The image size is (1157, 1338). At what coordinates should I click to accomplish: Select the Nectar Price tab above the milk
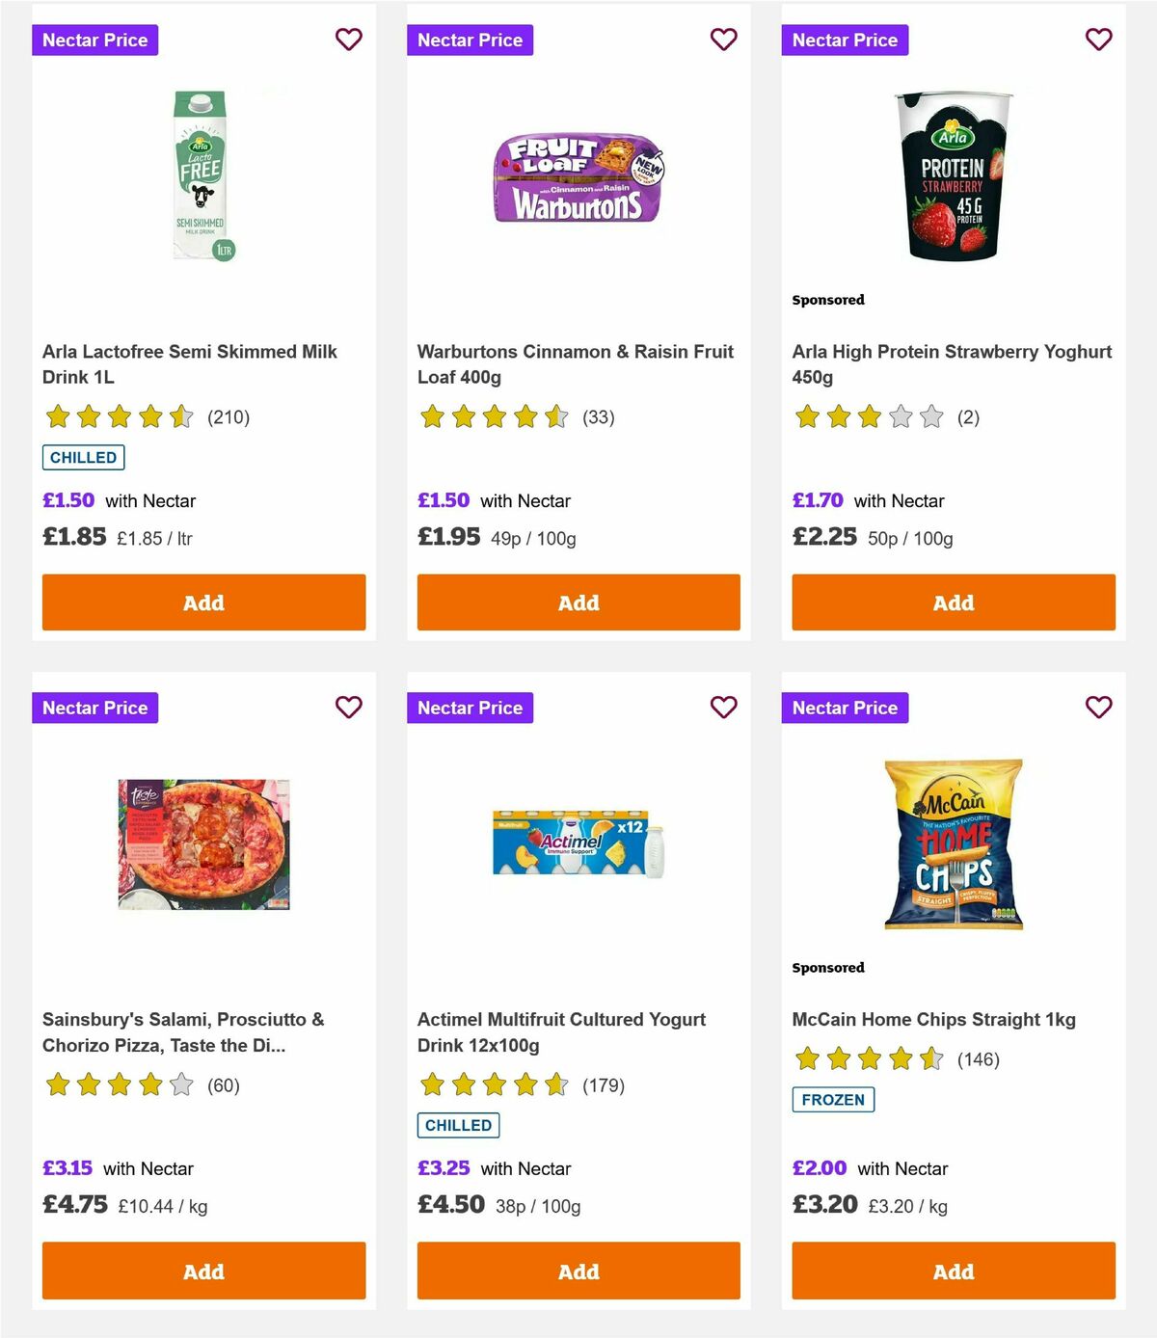[x=94, y=40]
